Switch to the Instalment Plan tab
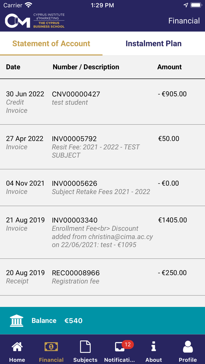 pos(153,43)
